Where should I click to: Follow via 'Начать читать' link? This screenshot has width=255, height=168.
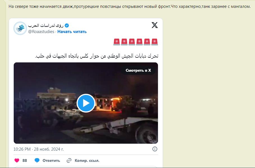tap(72, 32)
